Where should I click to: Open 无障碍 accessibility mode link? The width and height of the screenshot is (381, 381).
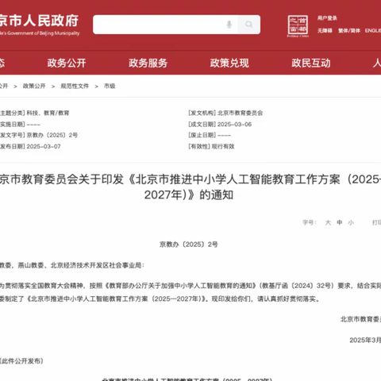point(325,31)
